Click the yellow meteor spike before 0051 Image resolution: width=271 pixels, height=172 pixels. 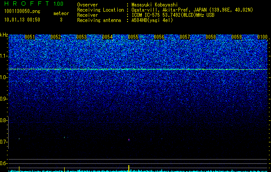click(x=19, y=169)
